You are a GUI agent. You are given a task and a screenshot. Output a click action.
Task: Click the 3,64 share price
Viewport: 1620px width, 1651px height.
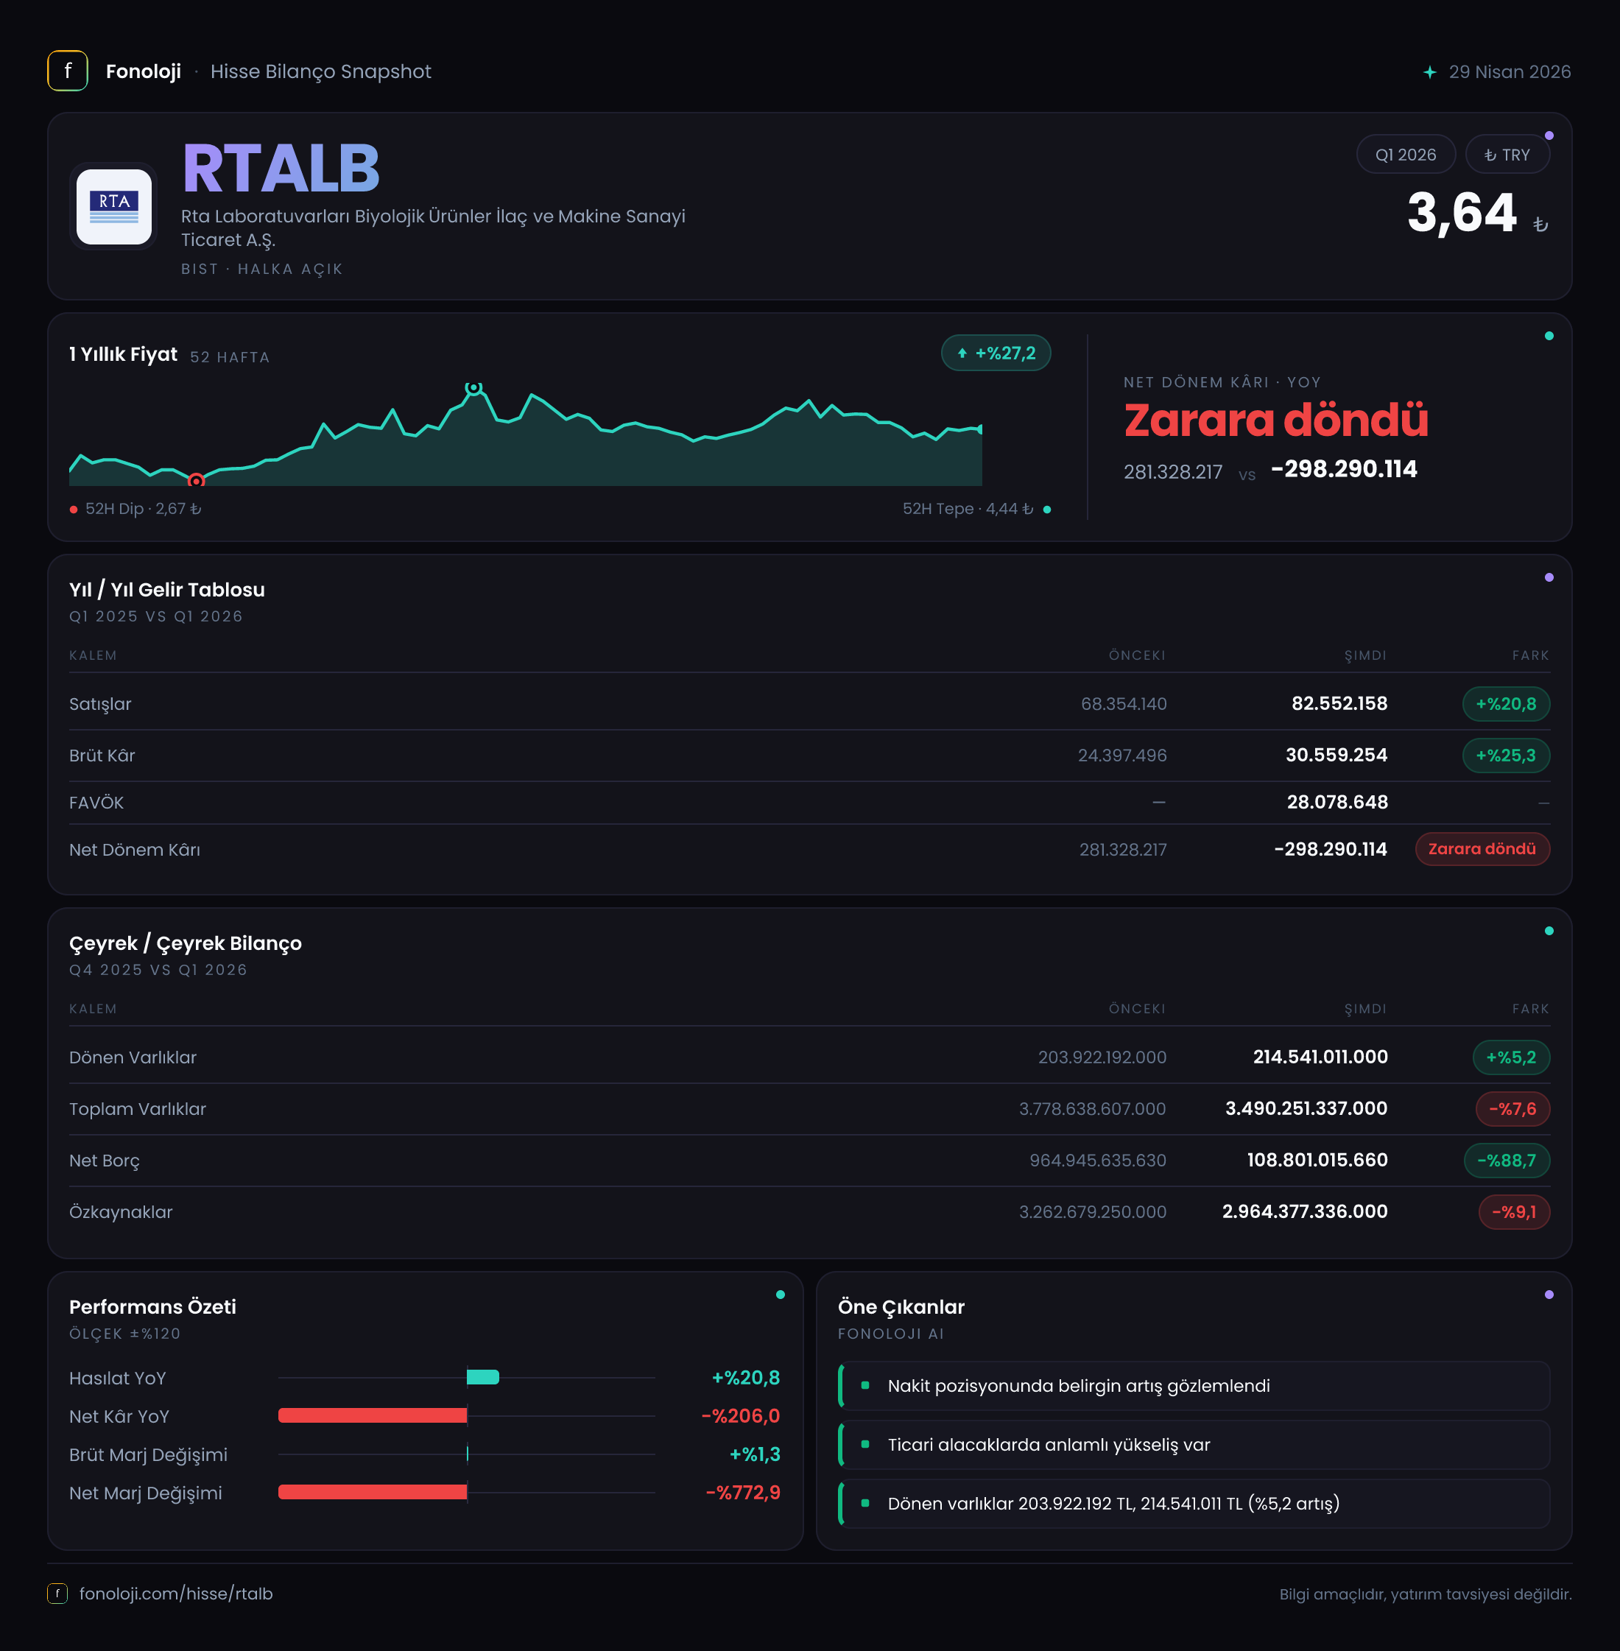click(1462, 212)
